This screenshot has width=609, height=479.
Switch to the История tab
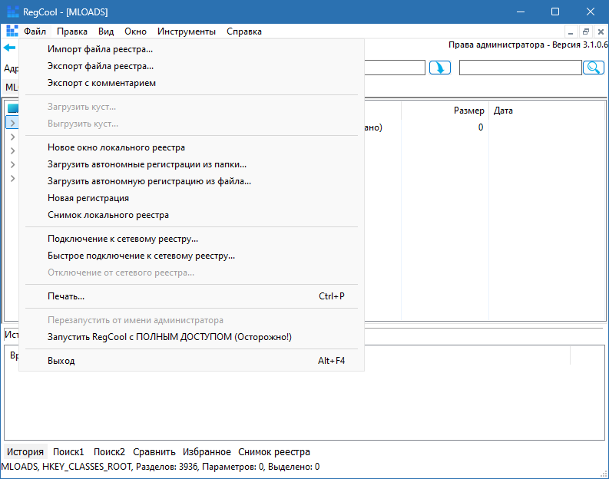tap(25, 452)
